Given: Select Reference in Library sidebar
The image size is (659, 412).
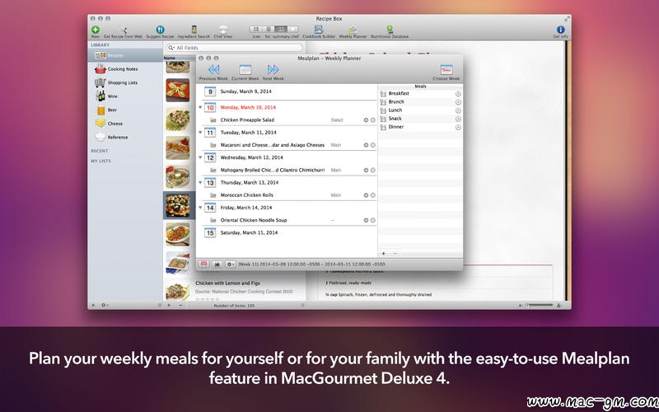Looking at the screenshot, I should click(x=125, y=137).
